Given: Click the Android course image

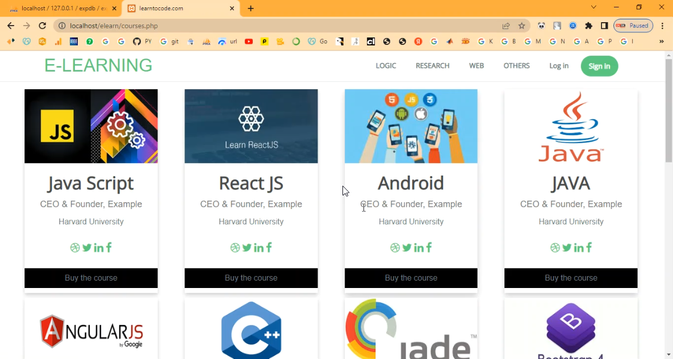Looking at the screenshot, I should tap(411, 126).
